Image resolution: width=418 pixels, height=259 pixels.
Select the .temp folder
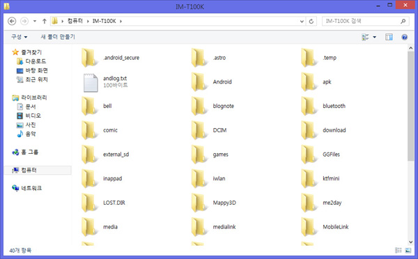click(x=319, y=58)
